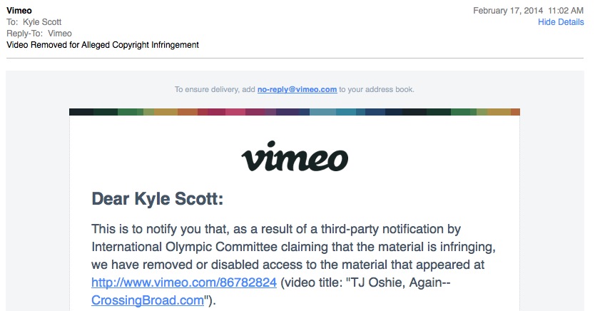Open the no-reply@vimeo.com email link

click(x=297, y=89)
